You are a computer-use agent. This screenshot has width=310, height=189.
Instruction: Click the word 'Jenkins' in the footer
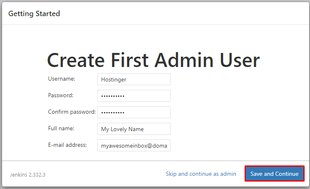[19, 175]
